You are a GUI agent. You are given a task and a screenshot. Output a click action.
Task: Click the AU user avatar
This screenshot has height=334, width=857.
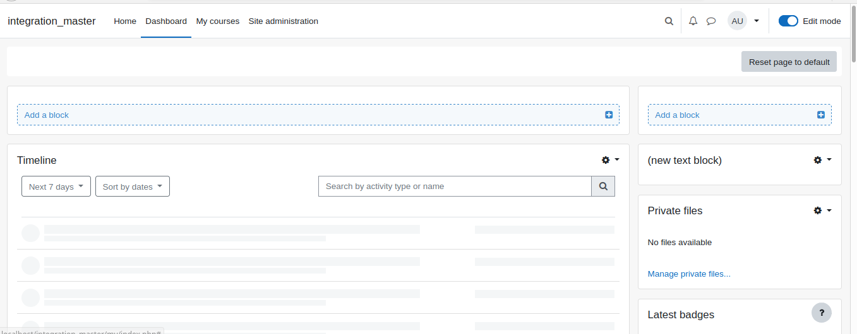[x=737, y=21]
